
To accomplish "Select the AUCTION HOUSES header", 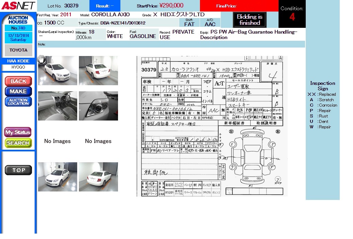I will coord(18,20).
